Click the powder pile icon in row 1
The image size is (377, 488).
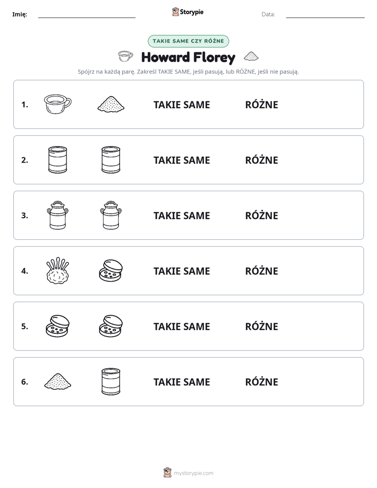click(111, 104)
